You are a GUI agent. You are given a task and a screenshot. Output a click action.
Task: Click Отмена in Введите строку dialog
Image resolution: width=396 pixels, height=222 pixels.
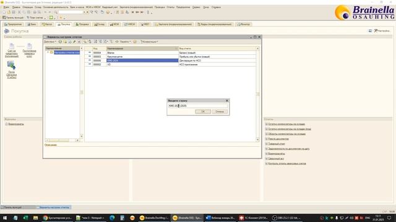pos(220,112)
